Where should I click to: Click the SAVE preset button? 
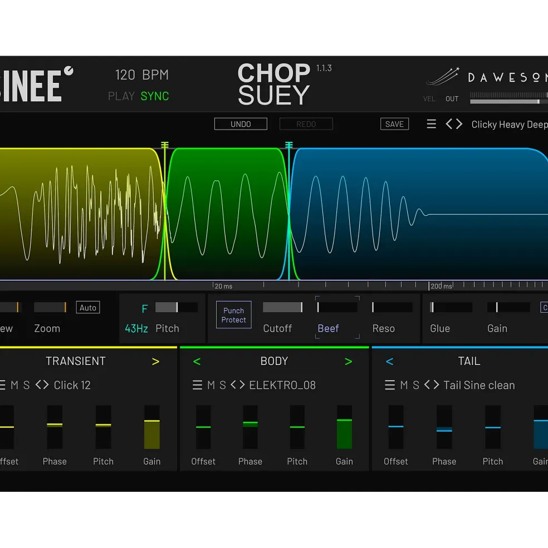tap(394, 124)
